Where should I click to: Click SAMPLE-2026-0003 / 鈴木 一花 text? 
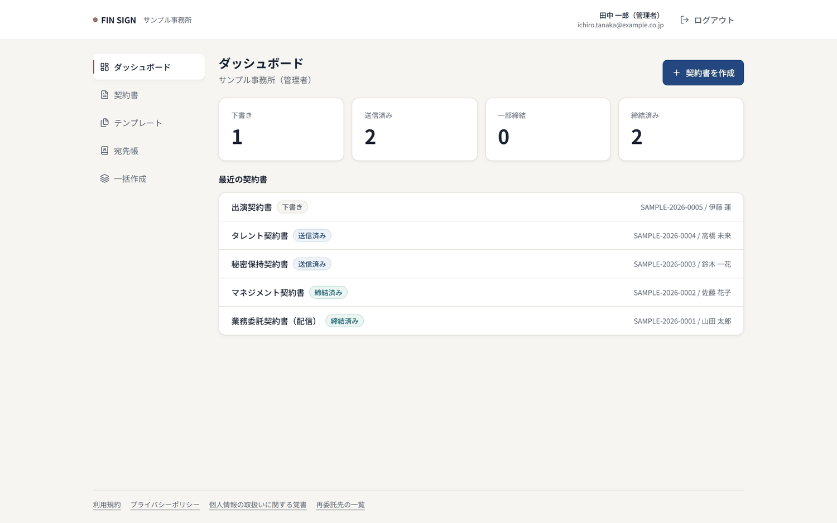click(x=682, y=264)
